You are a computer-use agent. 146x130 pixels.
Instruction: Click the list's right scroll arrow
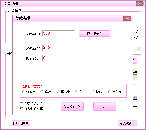click(134, 97)
